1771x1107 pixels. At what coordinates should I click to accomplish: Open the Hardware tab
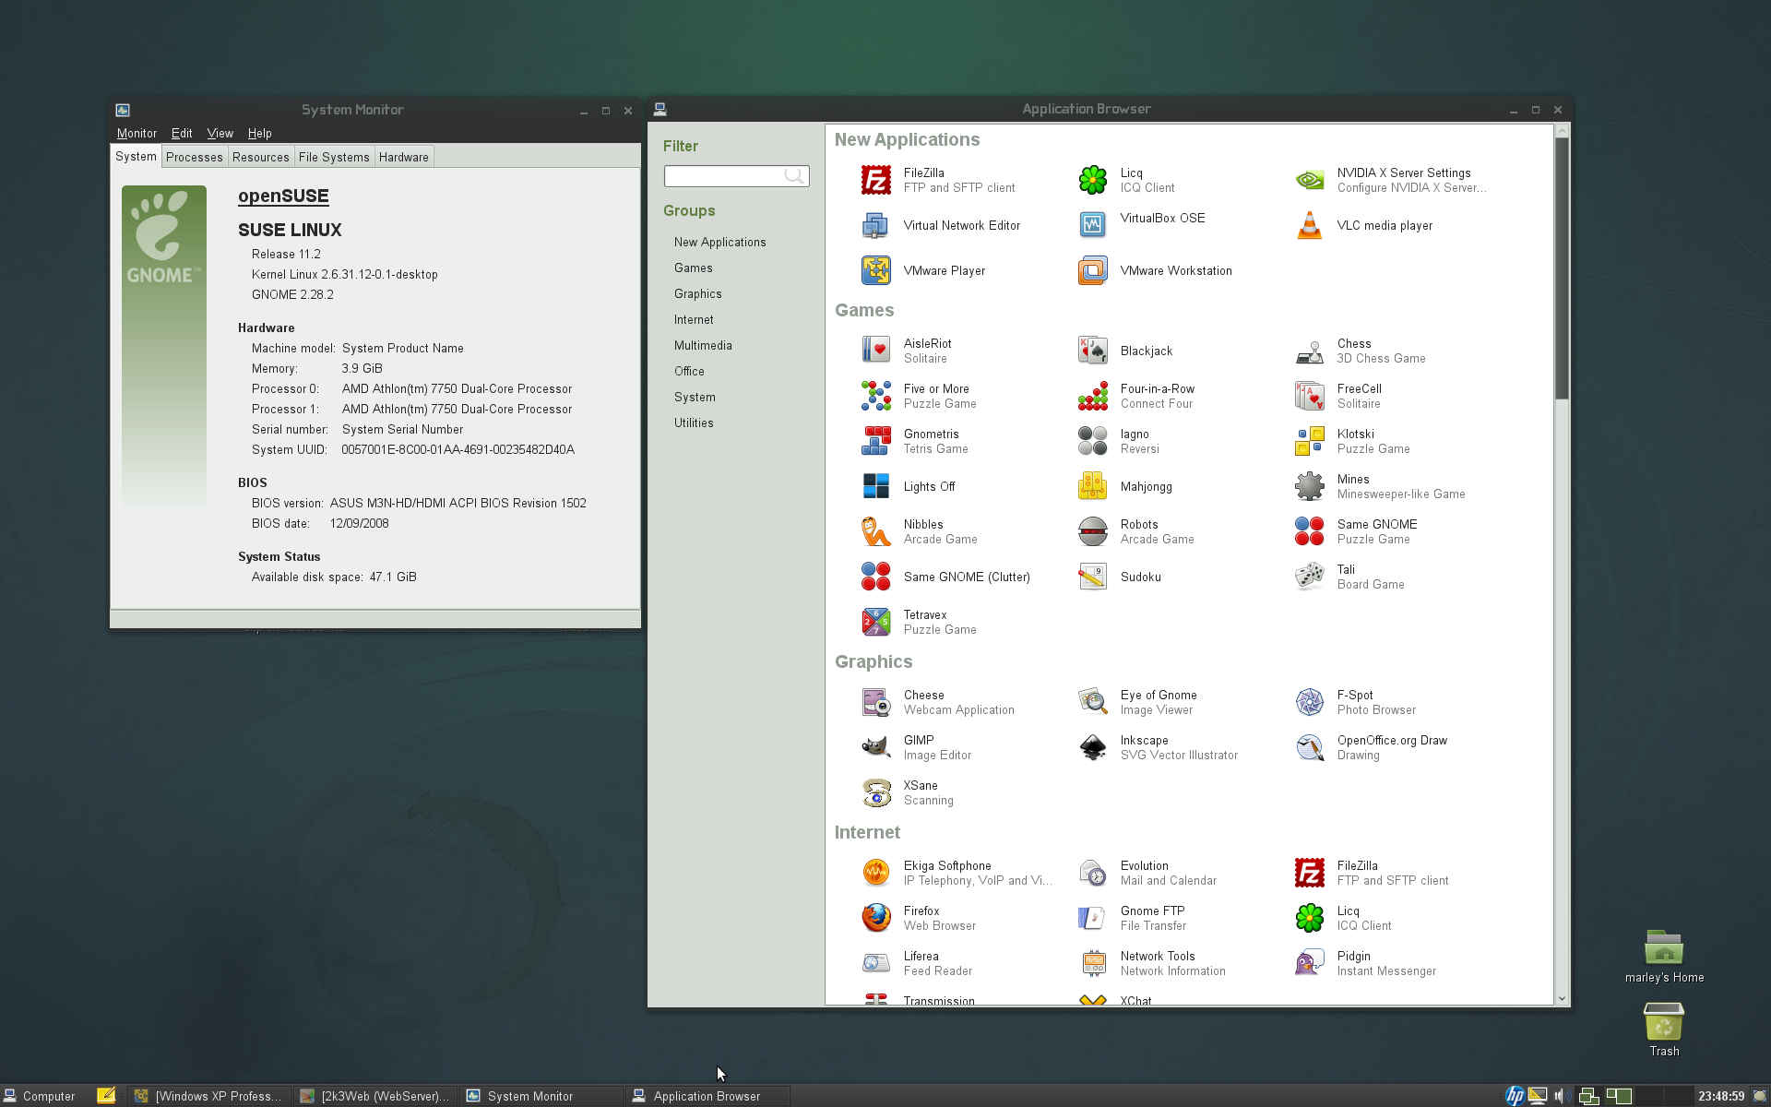[403, 157]
